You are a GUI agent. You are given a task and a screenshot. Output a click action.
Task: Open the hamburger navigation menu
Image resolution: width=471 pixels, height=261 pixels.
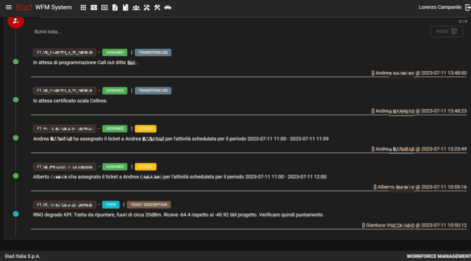point(9,7)
